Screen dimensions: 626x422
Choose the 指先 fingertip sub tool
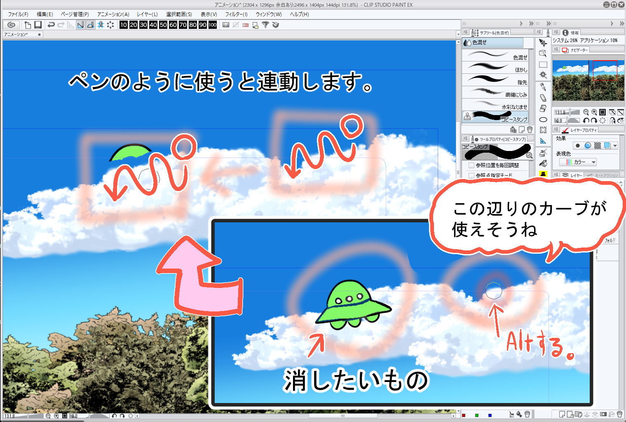[495, 80]
